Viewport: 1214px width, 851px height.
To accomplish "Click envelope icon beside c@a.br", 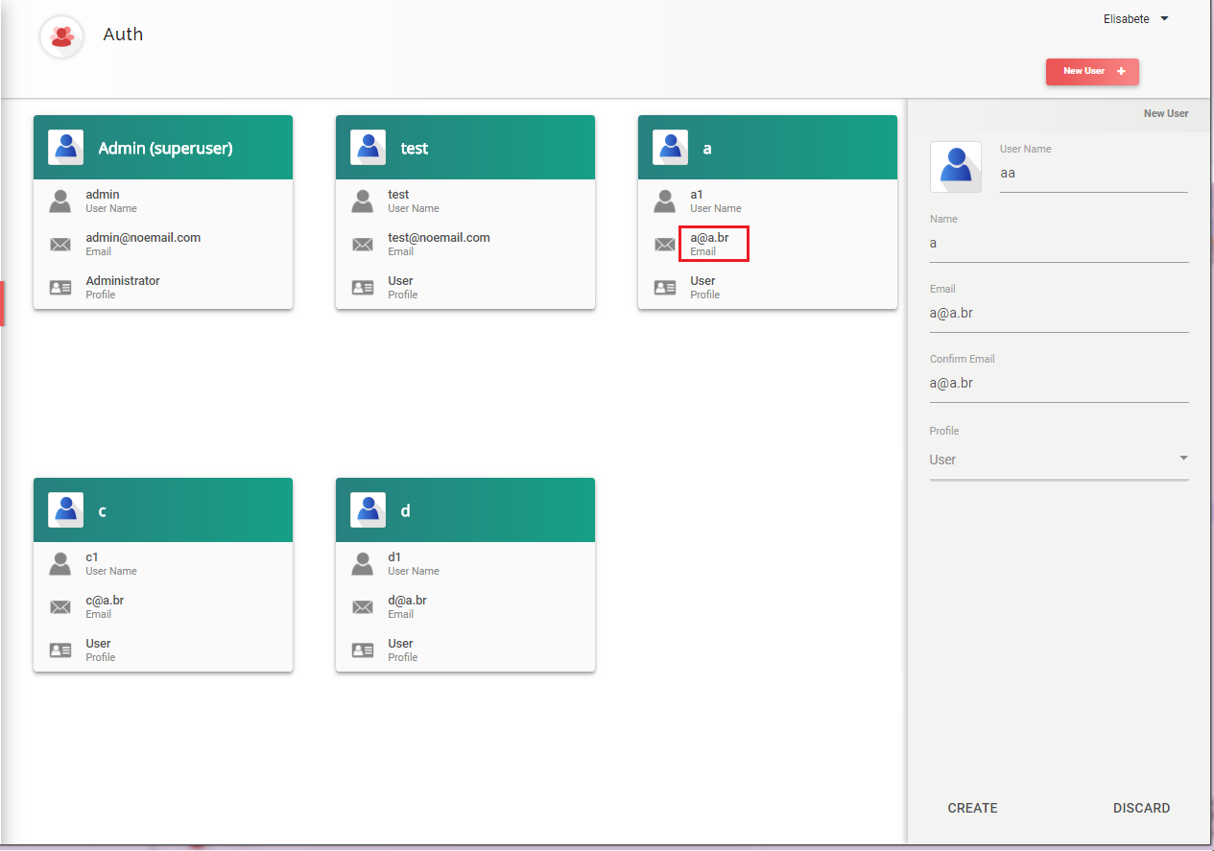I will pyautogui.click(x=60, y=607).
